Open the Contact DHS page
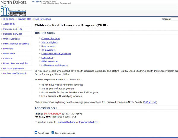 [24, 19]
